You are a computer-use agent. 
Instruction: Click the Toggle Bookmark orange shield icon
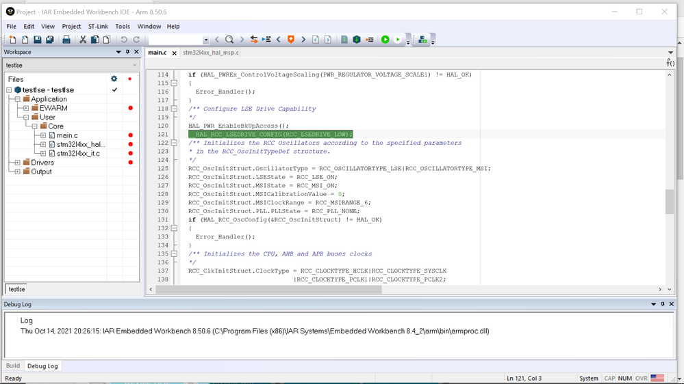pos(291,40)
